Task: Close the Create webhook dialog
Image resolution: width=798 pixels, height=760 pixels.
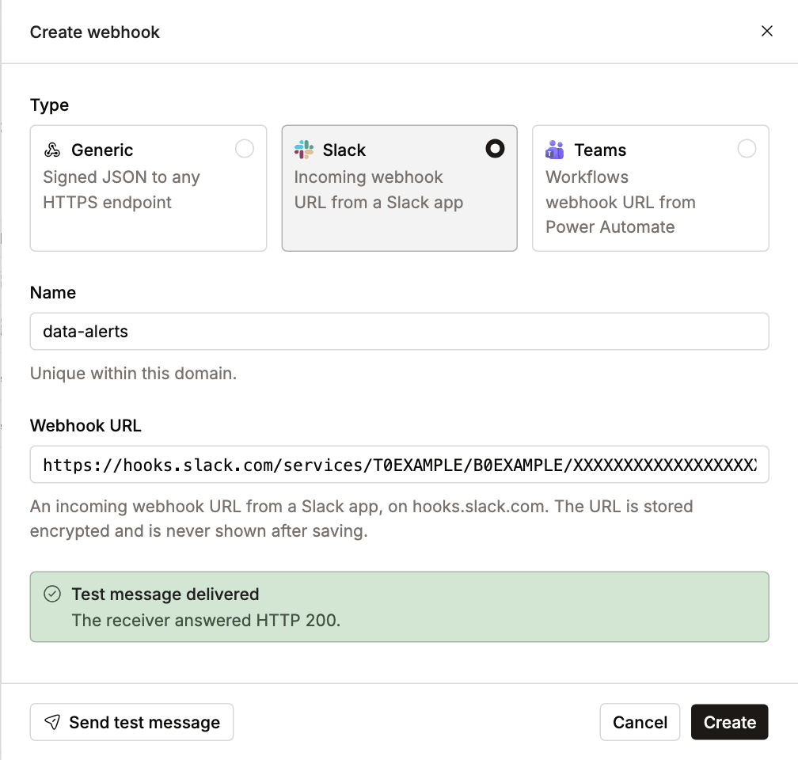Action: click(766, 31)
